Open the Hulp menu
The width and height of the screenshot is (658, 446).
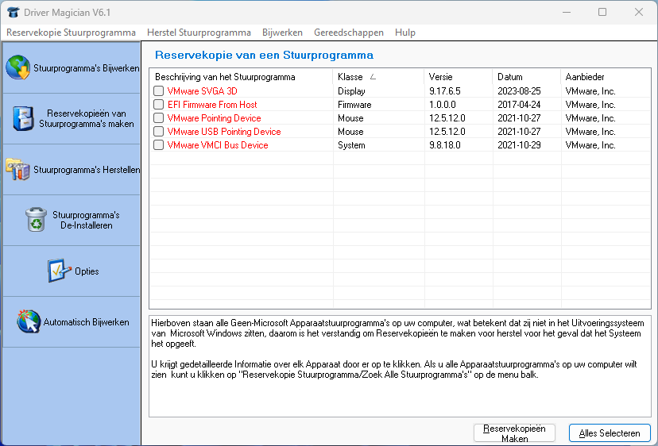[405, 33]
